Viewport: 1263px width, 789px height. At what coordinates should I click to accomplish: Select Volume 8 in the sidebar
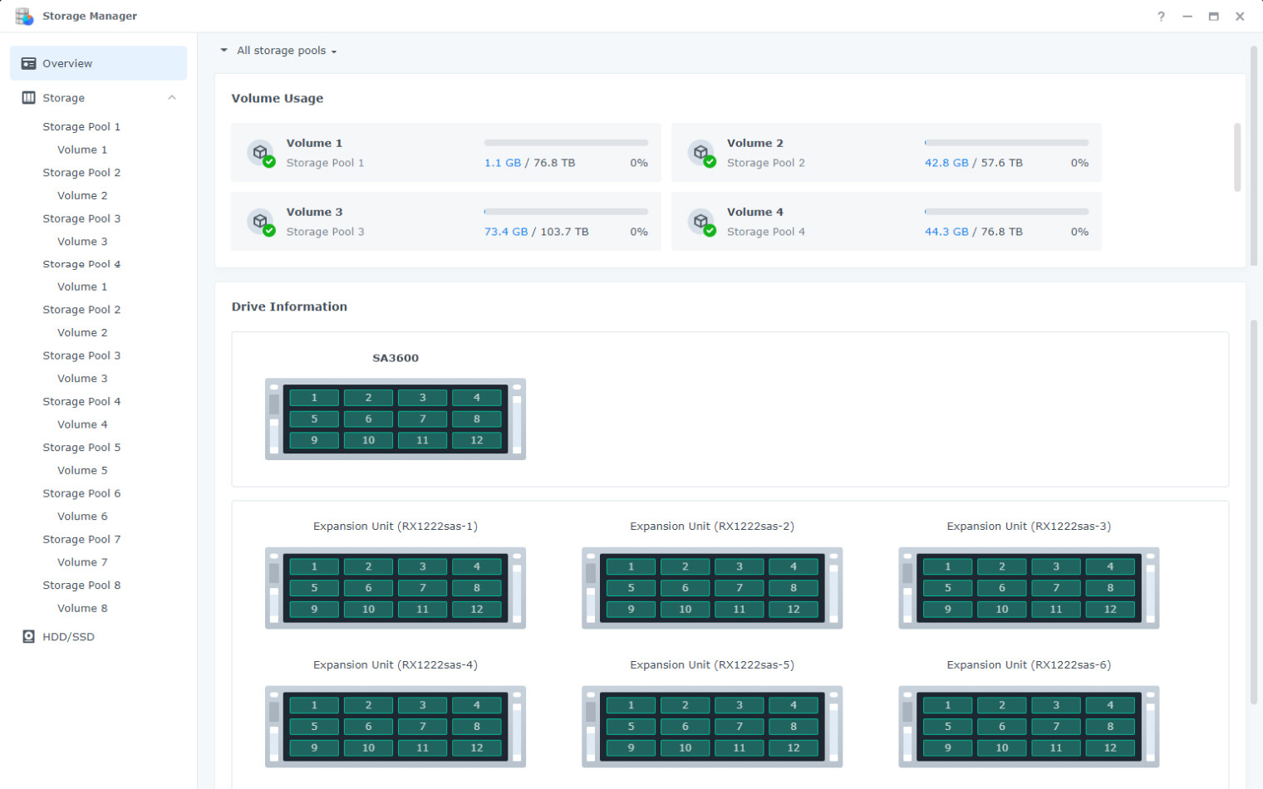(81, 608)
